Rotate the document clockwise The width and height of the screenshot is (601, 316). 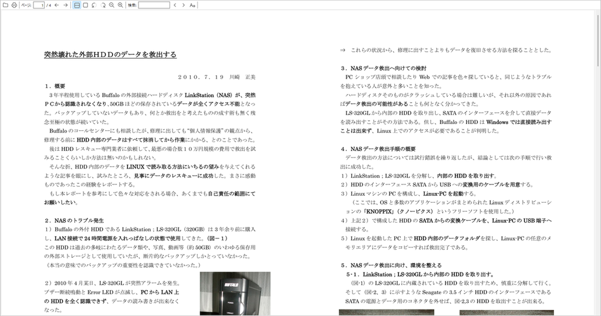click(x=103, y=5)
